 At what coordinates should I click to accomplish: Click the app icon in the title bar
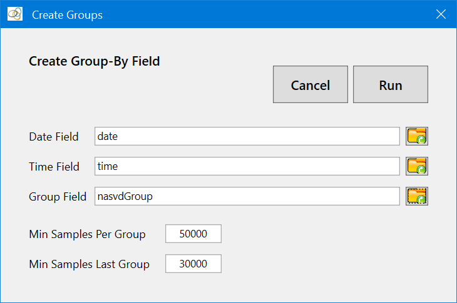[x=15, y=14]
